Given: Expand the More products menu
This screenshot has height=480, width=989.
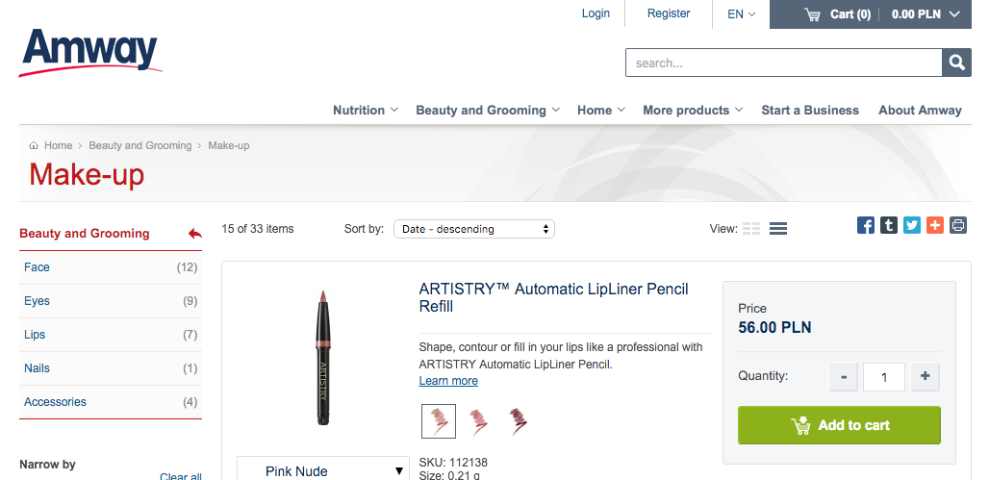Looking at the screenshot, I should tap(693, 110).
